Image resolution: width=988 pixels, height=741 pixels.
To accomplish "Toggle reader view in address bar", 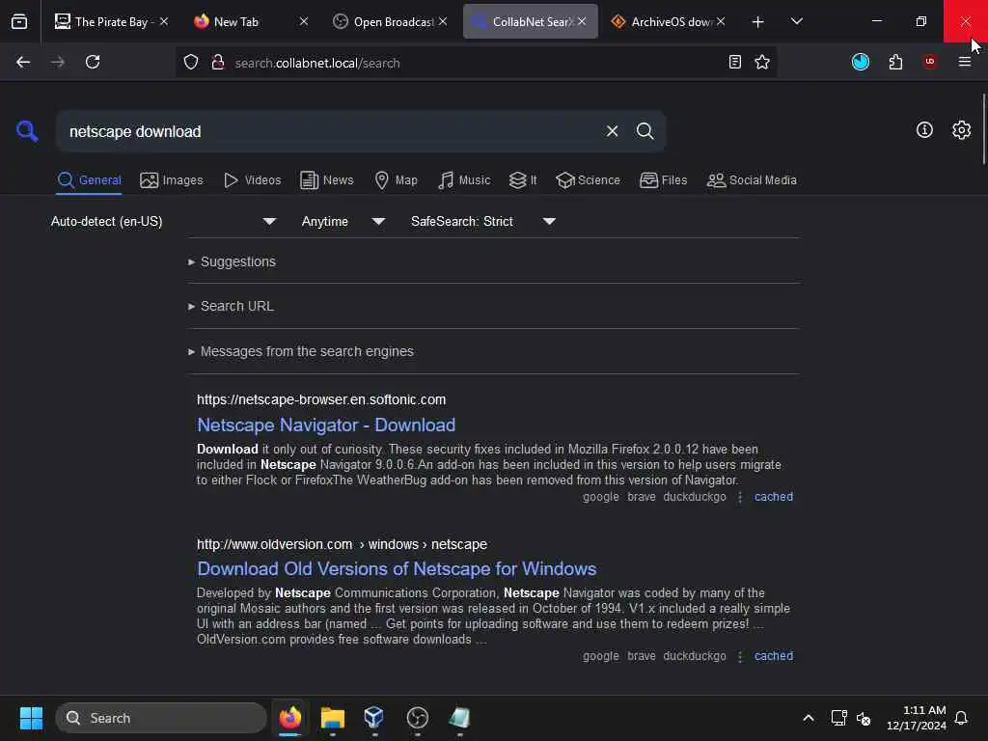I will tap(734, 63).
